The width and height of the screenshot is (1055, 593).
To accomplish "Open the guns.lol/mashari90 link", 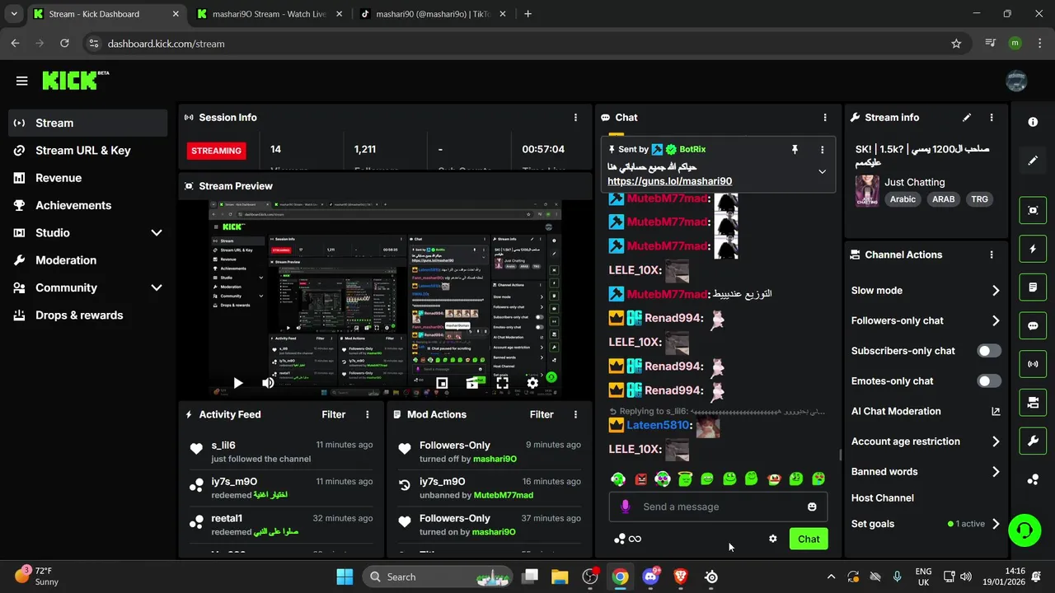I will click(669, 181).
